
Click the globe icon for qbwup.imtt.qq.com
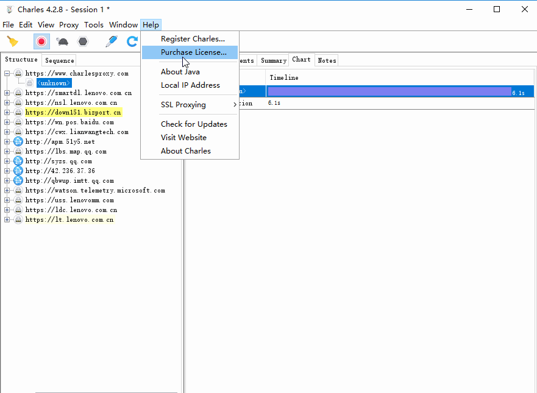(x=18, y=180)
